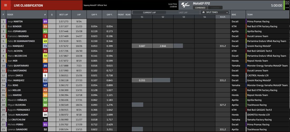
Task: Open the hamburger menu beside Live Classification
Action: [x=6, y=5]
